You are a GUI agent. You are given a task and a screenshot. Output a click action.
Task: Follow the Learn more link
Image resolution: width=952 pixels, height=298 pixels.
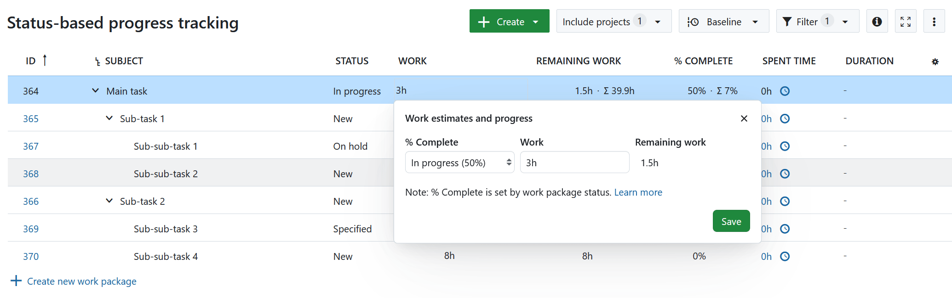(x=638, y=192)
